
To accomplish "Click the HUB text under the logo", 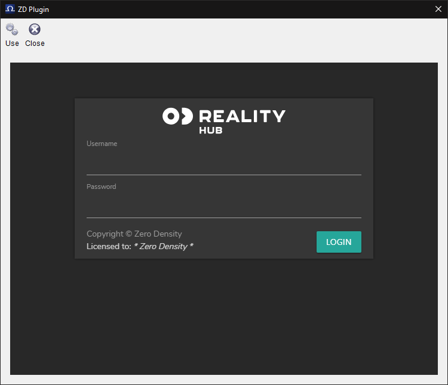I will point(210,131).
